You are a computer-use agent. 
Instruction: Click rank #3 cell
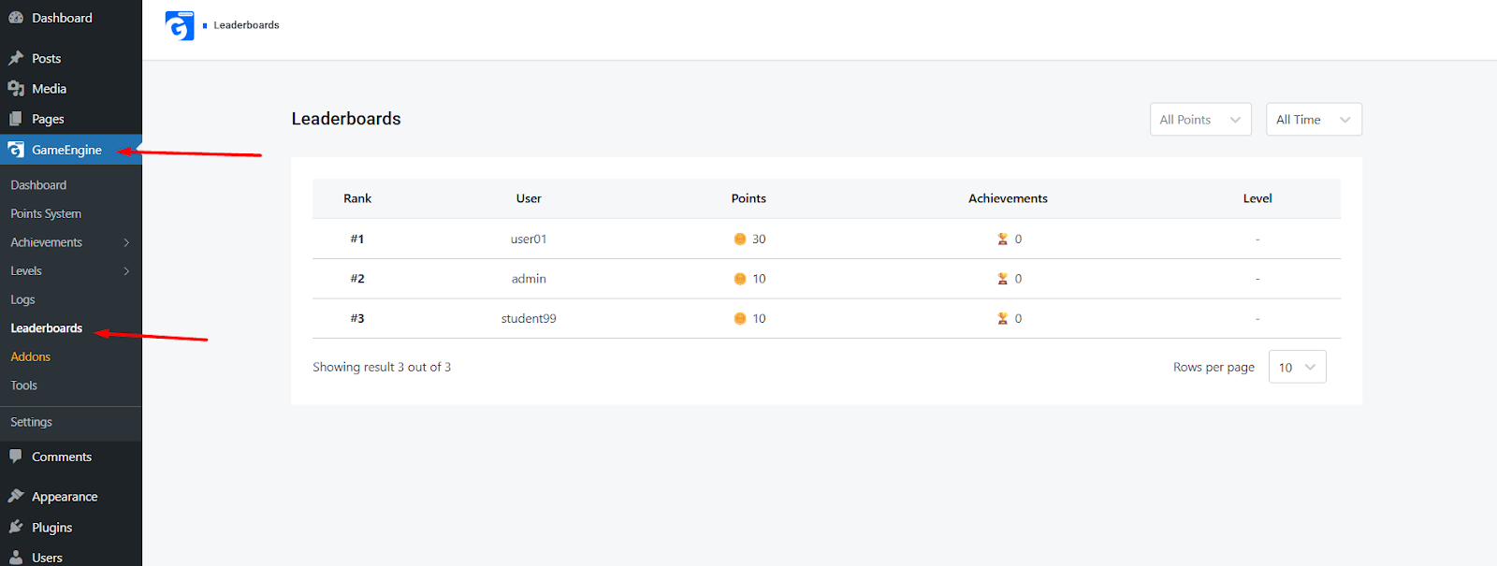click(357, 319)
